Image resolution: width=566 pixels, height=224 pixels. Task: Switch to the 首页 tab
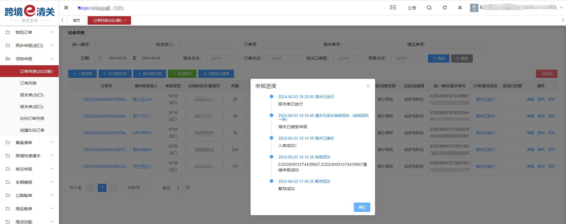(76, 21)
